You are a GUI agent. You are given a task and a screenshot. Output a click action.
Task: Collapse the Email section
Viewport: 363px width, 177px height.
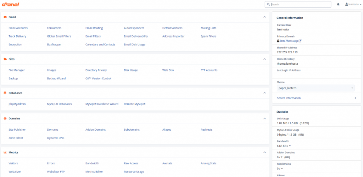[x=264, y=17]
